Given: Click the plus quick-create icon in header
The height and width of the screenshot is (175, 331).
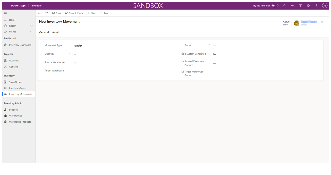Looking at the screenshot, I should point(292,5).
